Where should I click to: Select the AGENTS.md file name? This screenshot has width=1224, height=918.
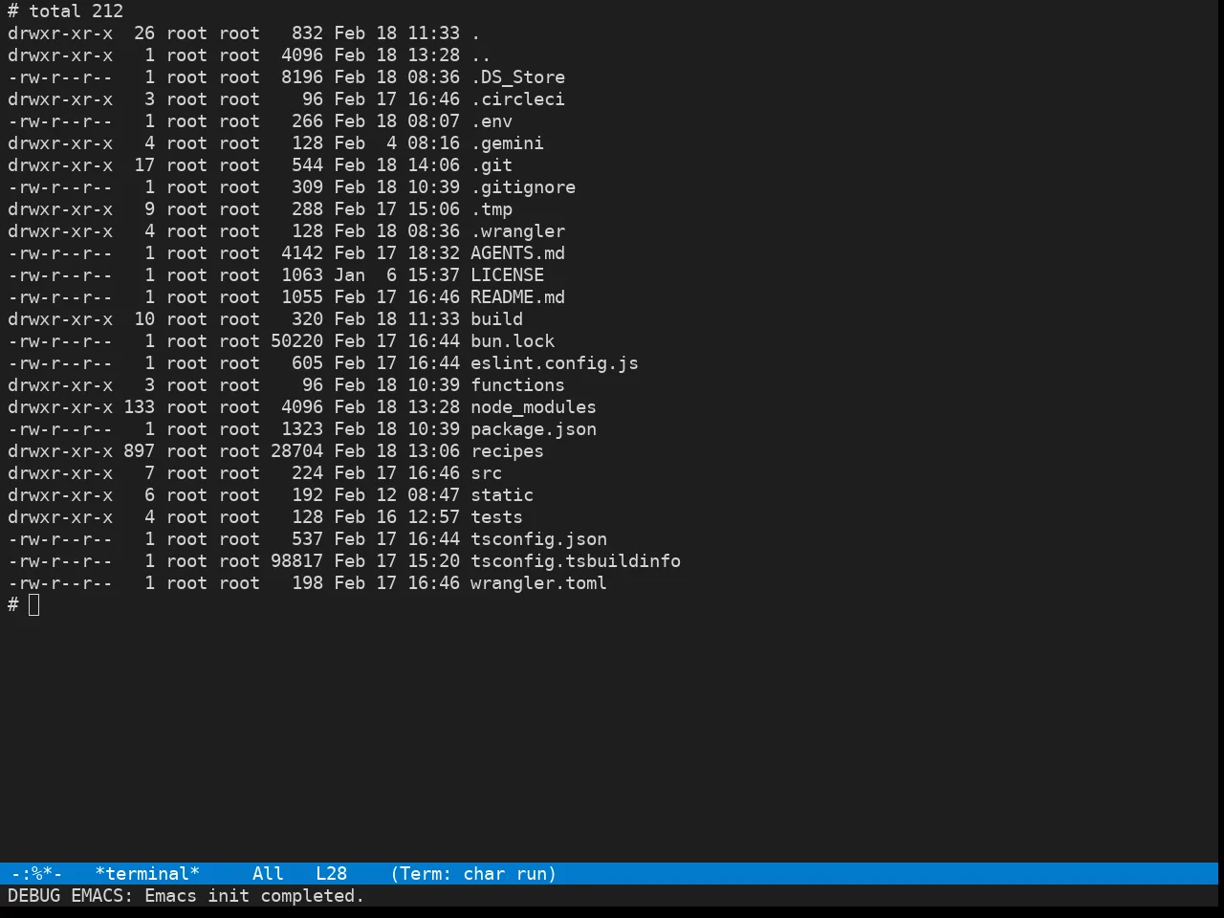click(517, 253)
